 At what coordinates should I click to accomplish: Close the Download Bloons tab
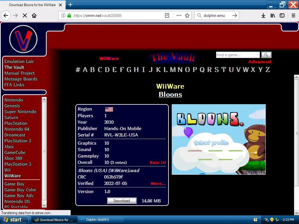60,5
